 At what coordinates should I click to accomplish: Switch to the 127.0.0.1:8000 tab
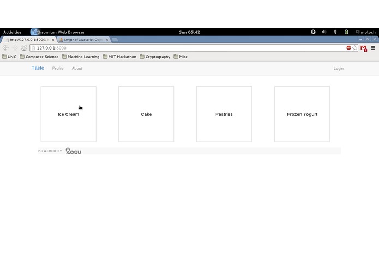(29, 40)
